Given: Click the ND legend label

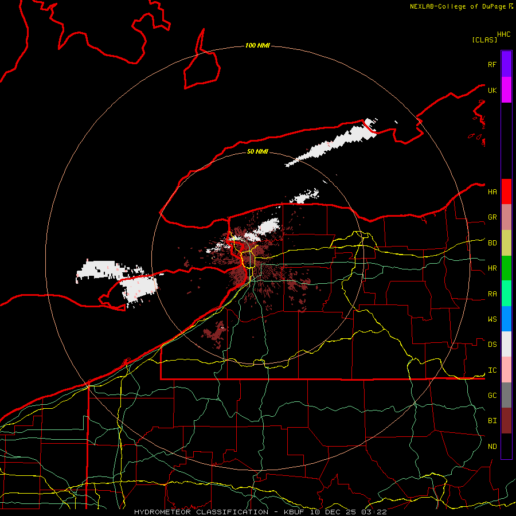Looking at the screenshot, I should 492,447.
